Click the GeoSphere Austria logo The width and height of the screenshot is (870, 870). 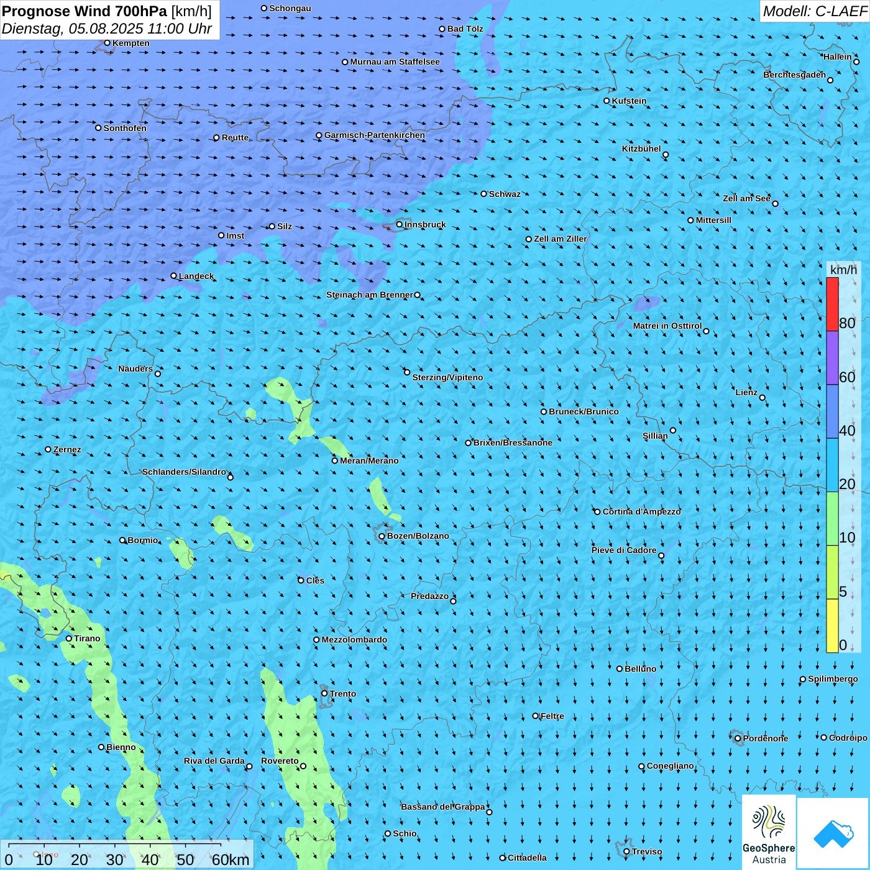coord(769,832)
